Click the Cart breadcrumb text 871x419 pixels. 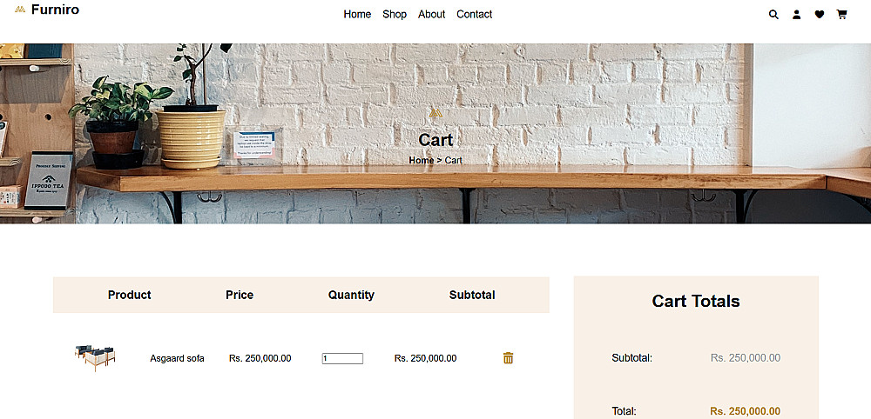(453, 161)
